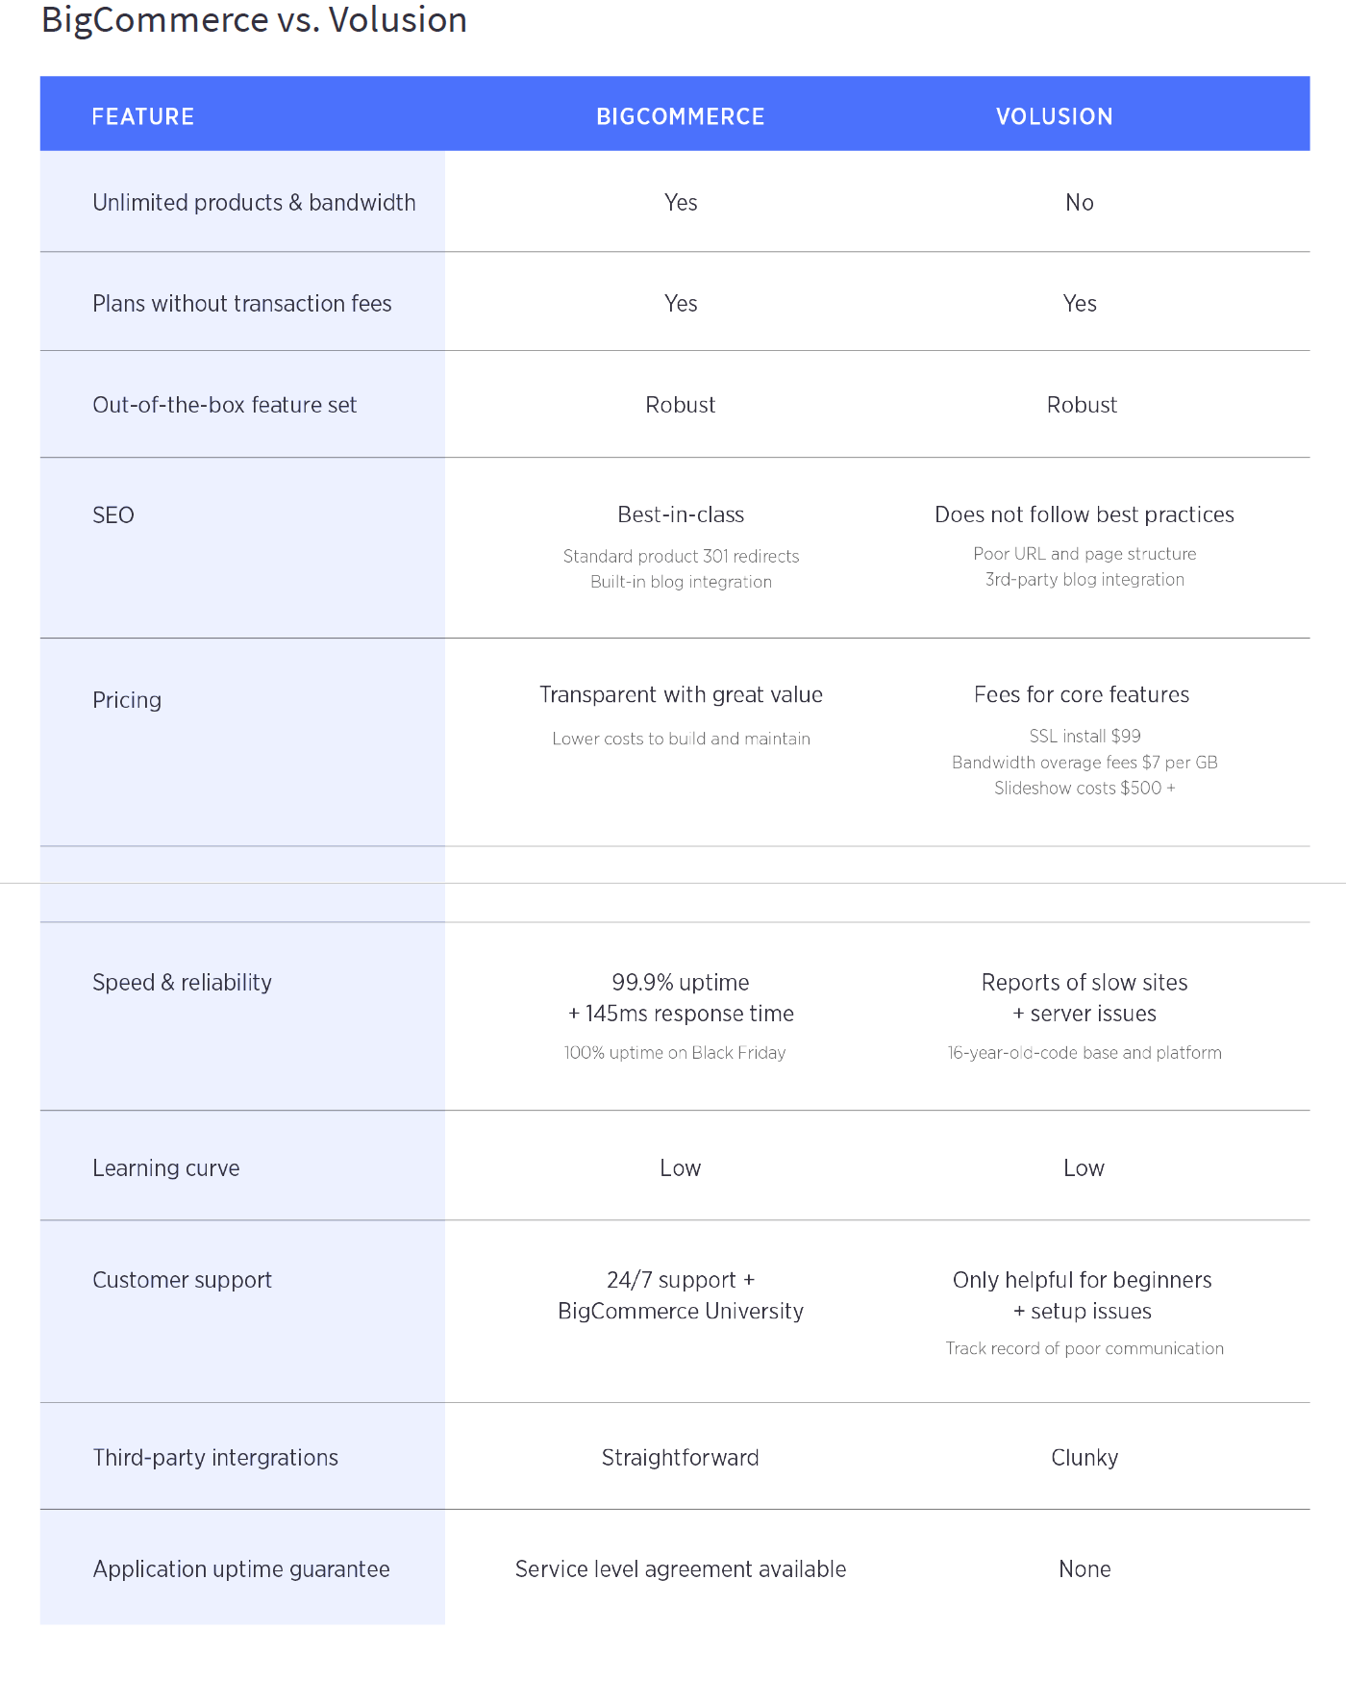Click the "99.9% uptime" cell text
The image size is (1346, 1705).
point(680,983)
